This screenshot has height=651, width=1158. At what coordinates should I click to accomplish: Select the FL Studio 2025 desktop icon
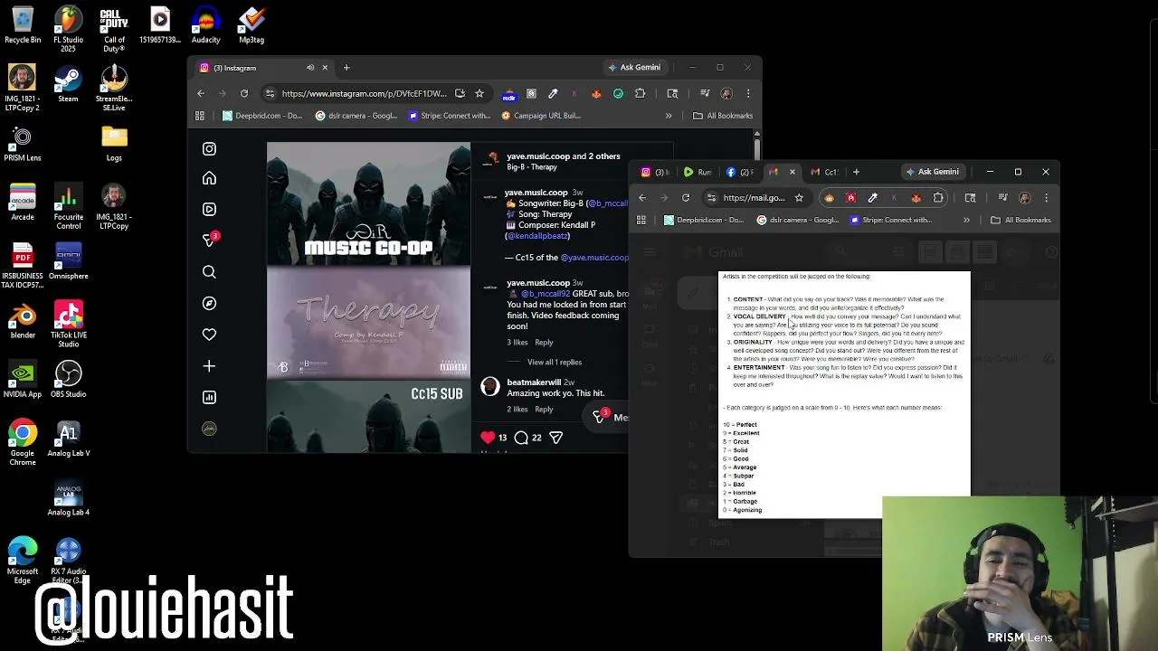68,29
